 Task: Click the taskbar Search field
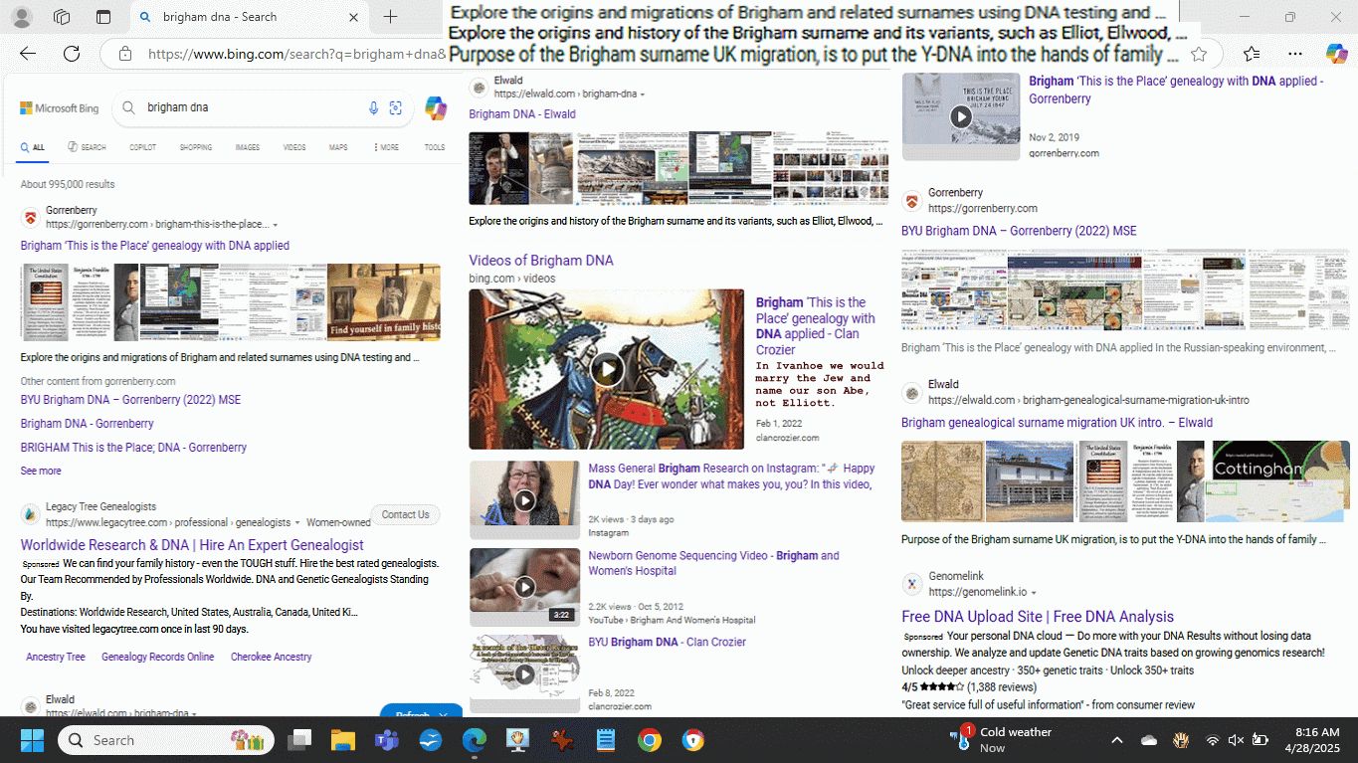(166, 740)
